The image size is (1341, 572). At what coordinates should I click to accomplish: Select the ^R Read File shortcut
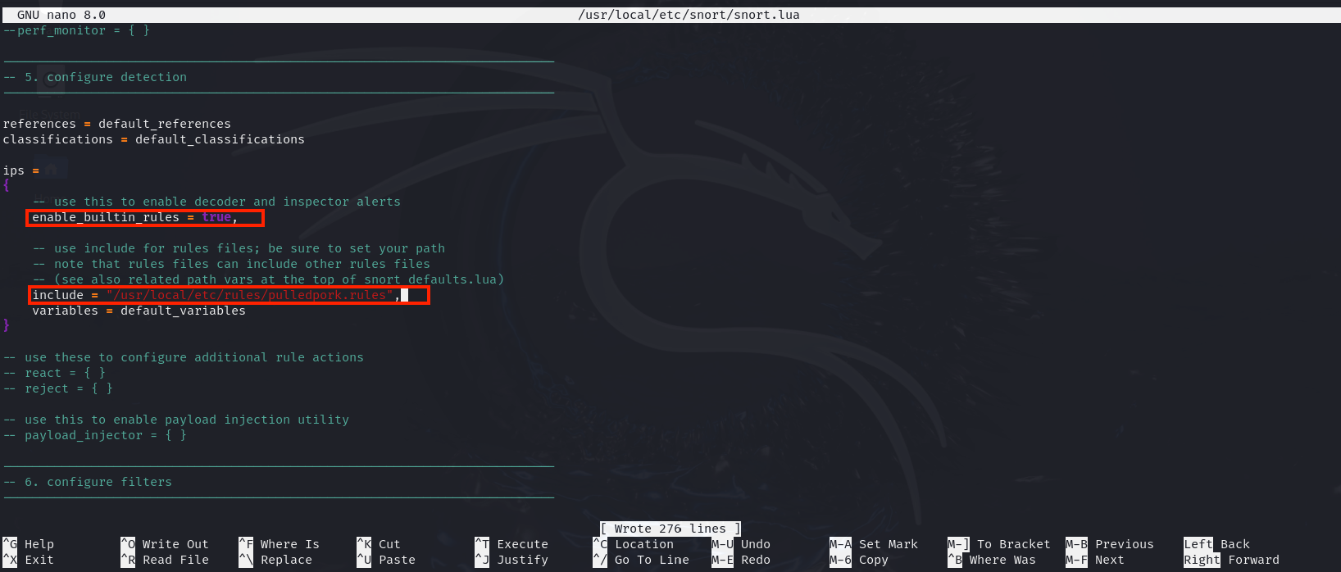165,560
